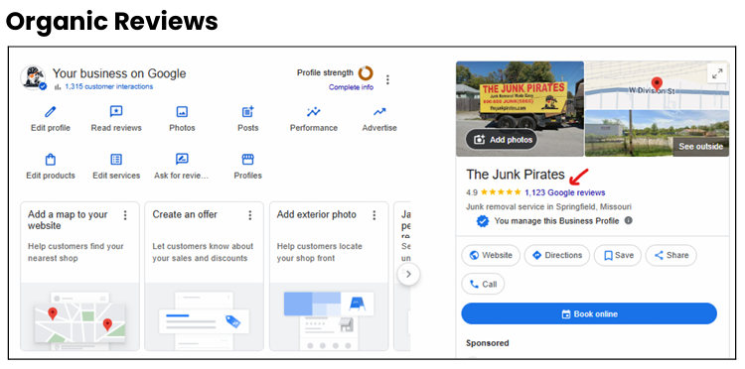Click the Complete info link

pyautogui.click(x=351, y=87)
